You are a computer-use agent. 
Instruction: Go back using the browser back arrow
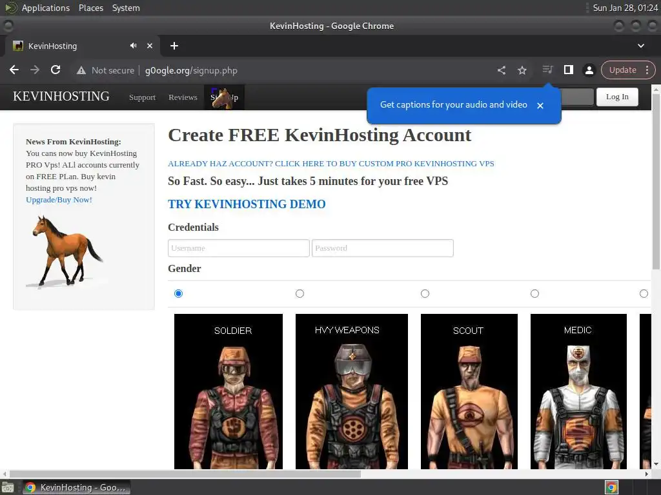pos(14,70)
